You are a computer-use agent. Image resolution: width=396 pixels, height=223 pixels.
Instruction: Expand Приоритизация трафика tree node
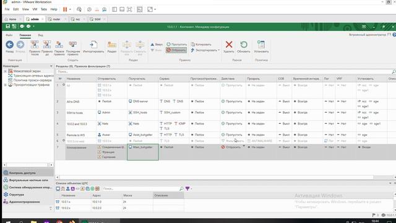(6, 85)
